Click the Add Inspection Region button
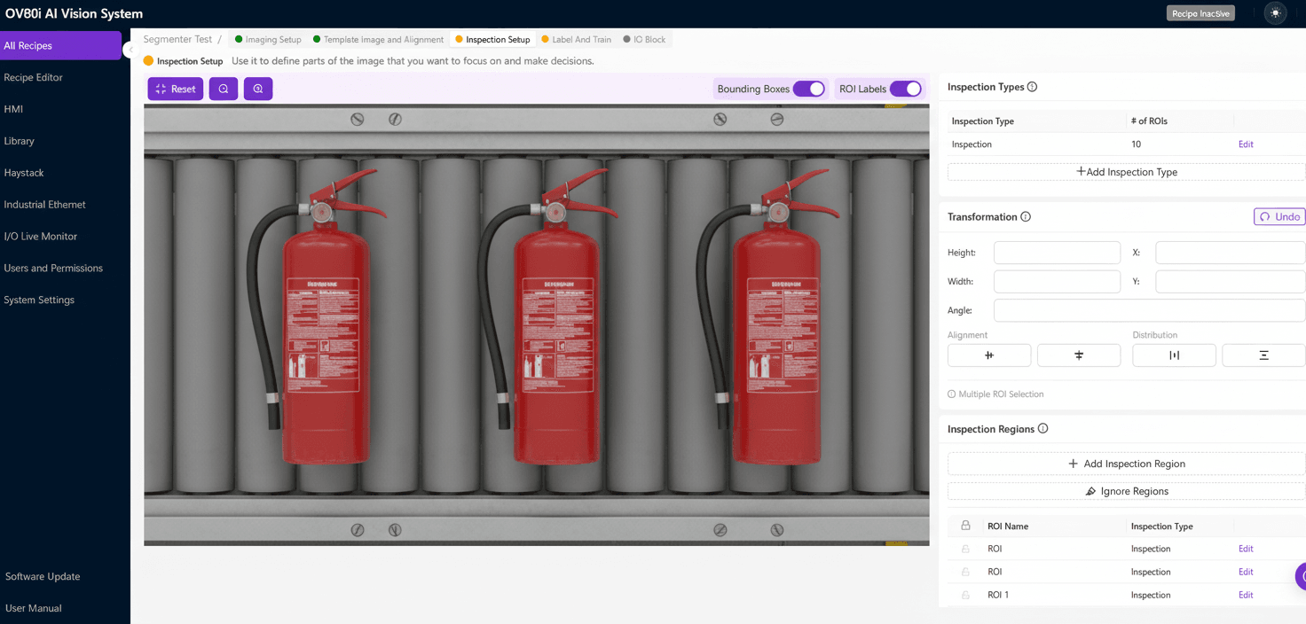Viewport: 1306px width, 624px height. tap(1126, 463)
